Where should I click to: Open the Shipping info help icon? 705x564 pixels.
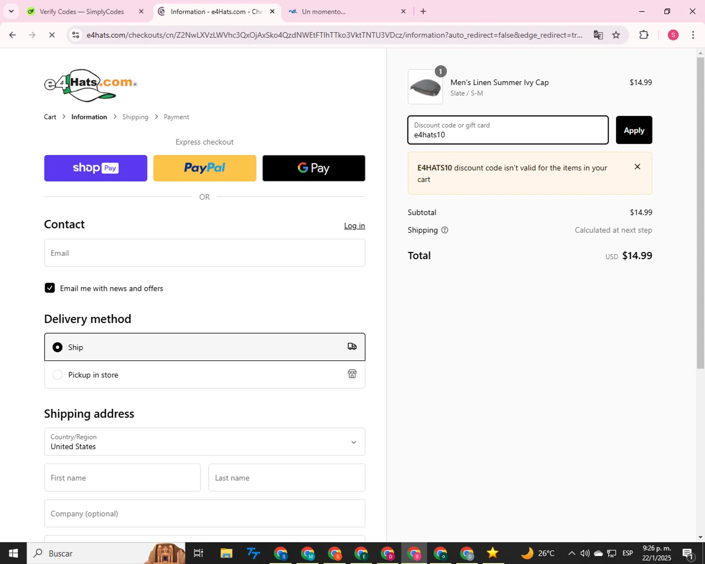click(x=445, y=230)
